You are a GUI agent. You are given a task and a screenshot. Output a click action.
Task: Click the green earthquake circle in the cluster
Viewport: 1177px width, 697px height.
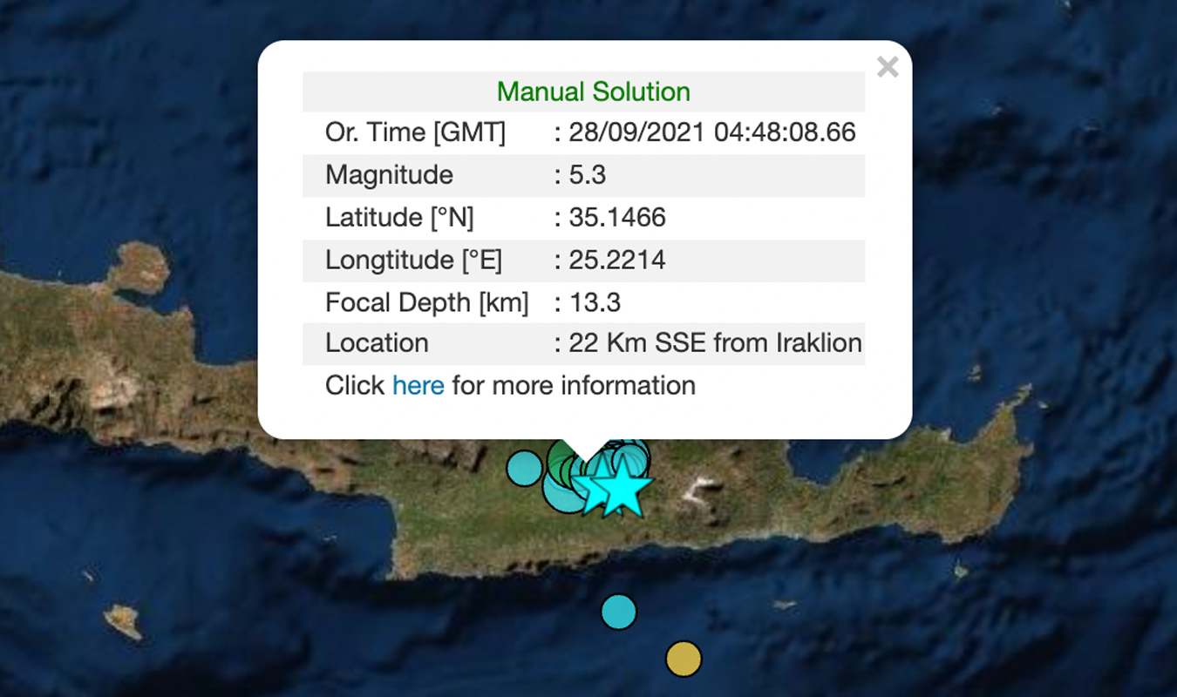[x=560, y=459]
